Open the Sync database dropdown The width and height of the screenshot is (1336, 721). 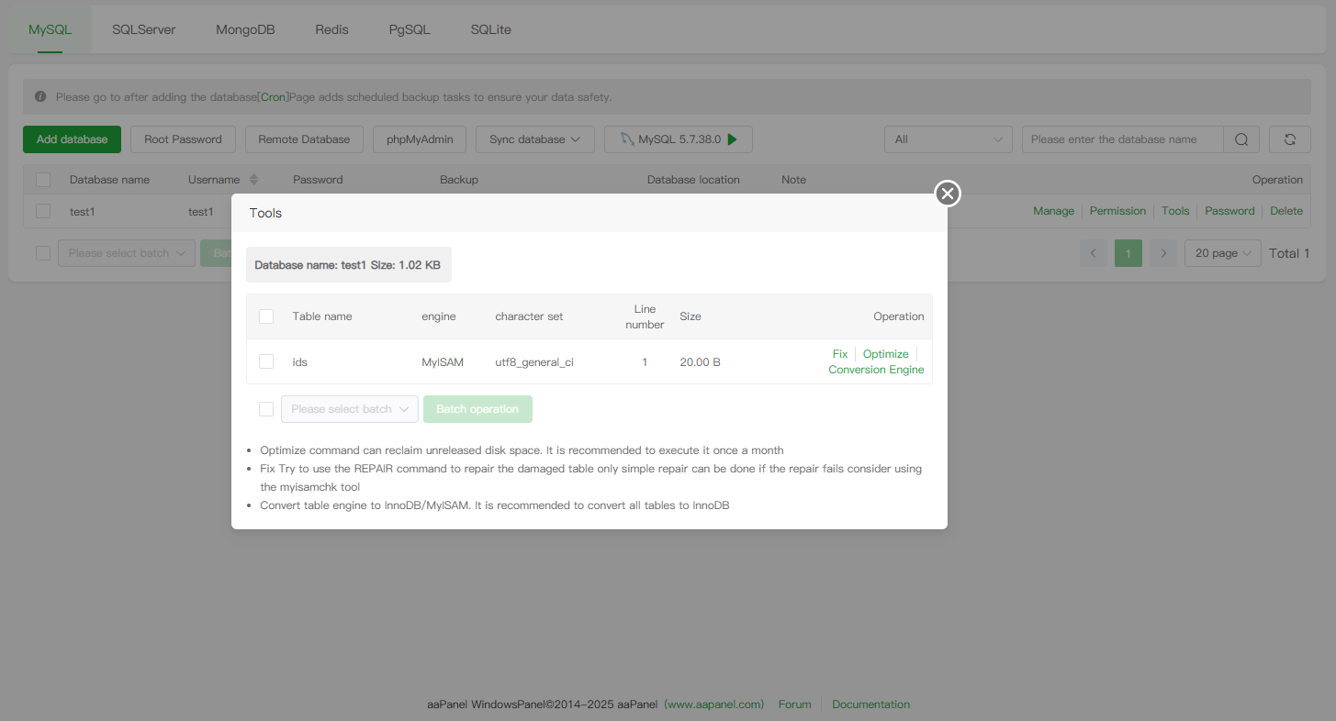(x=534, y=139)
